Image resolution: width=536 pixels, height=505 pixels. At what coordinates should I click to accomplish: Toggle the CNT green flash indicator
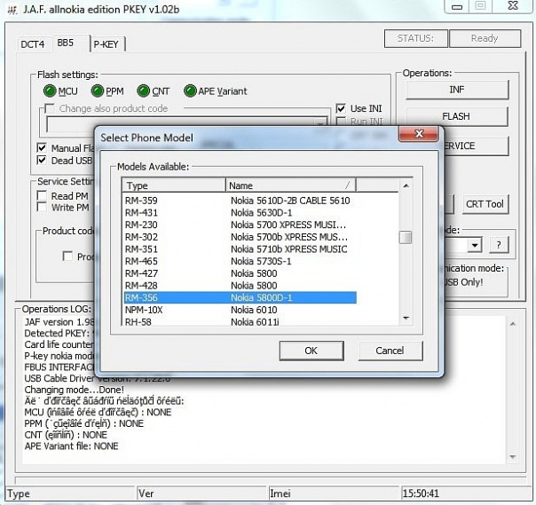143,91
